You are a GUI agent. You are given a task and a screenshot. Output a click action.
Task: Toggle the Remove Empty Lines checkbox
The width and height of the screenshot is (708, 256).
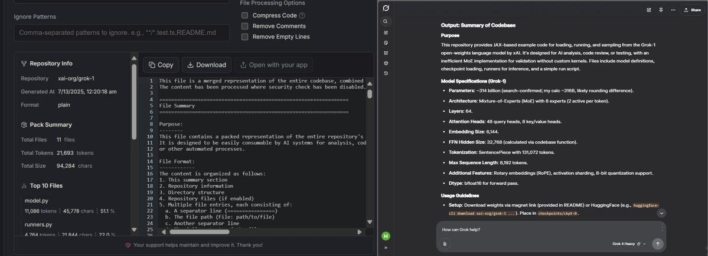pos(244,37)
